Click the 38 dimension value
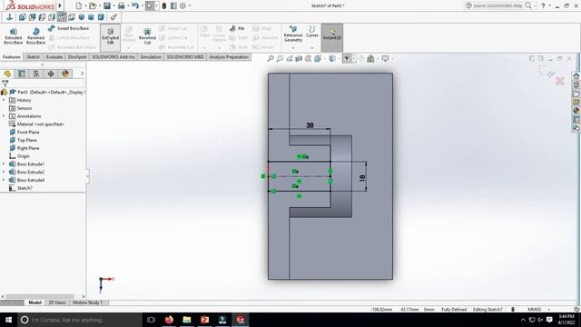The image size is (581, 327). pyautogui.click(x=310, y=125)
